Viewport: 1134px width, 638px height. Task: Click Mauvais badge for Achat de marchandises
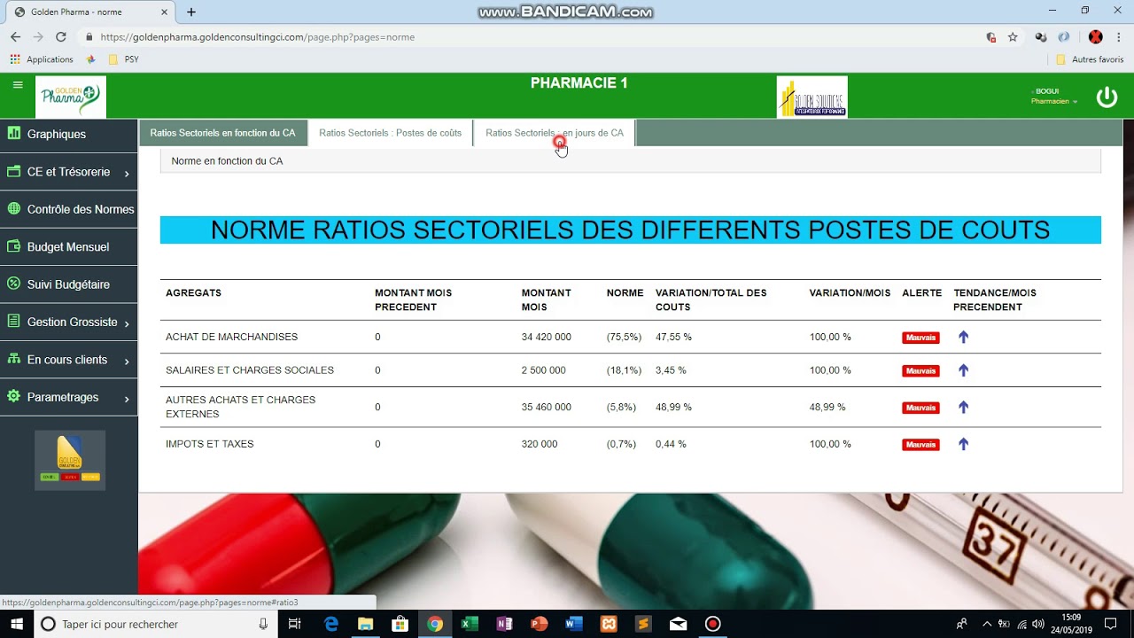pyautogui.click(x=920, y=338)
